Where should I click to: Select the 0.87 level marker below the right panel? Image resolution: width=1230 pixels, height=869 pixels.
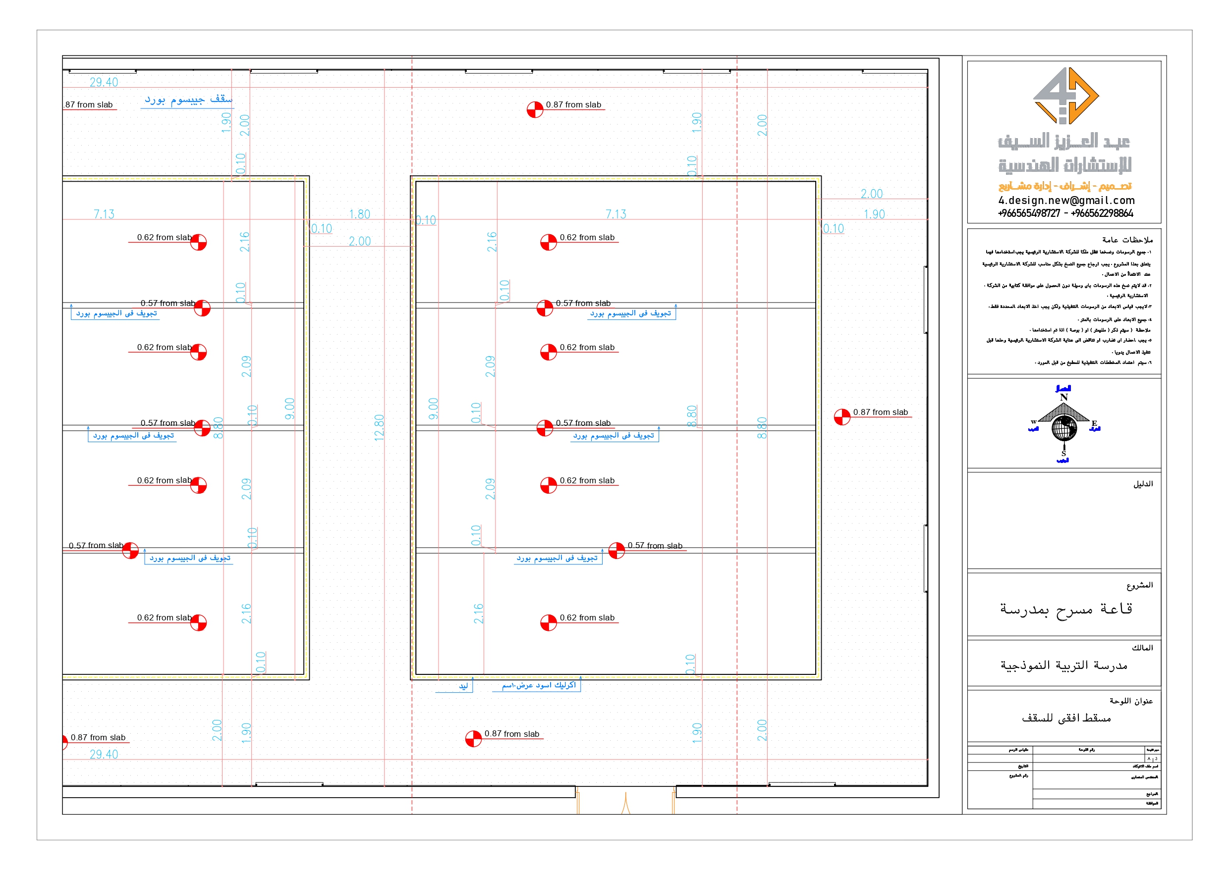click(474, 739)
